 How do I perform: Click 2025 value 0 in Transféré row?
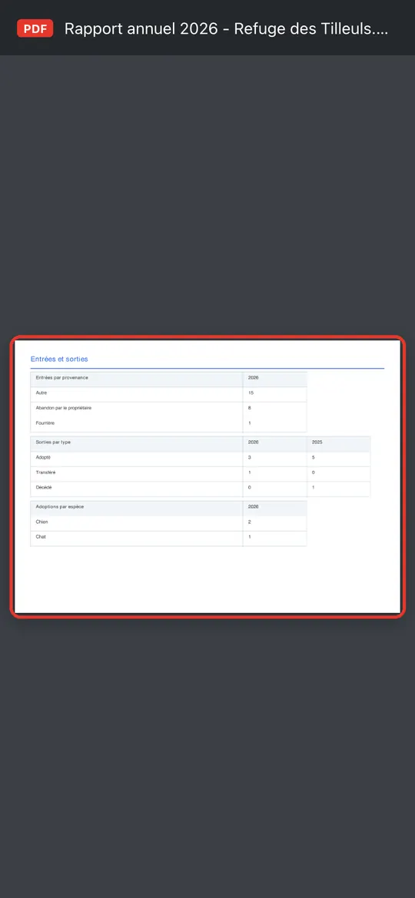(313, 472)
